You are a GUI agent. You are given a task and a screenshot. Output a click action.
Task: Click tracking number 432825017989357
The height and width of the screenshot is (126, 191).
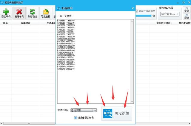(x=66, y=34)
